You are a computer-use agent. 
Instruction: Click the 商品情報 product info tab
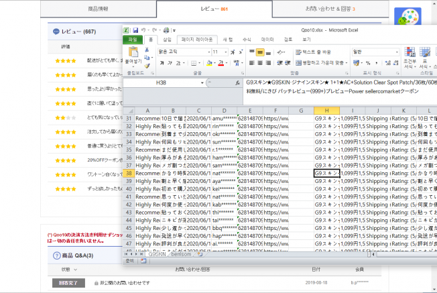click(x=99, y=9)
